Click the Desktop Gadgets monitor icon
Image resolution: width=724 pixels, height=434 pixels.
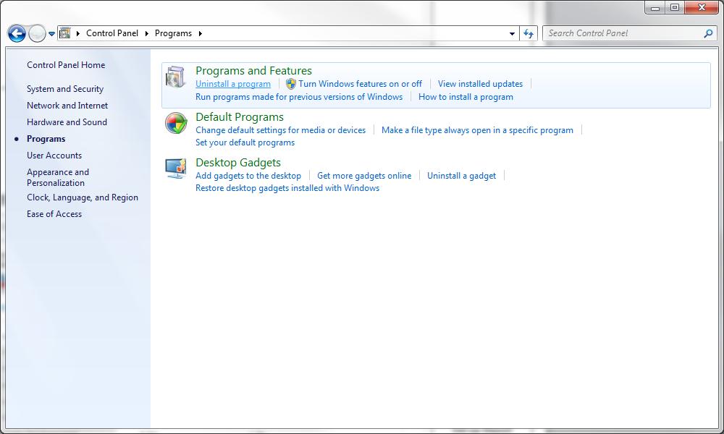pos(176,169)
